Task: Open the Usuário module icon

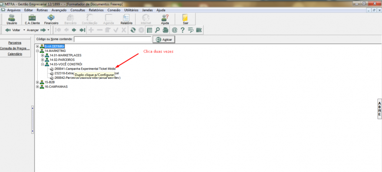Action: click(11, 19)
